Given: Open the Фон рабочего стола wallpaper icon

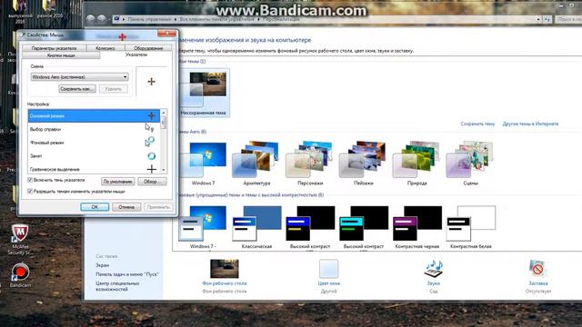Looking at the screenshot, I should [225, 270].
